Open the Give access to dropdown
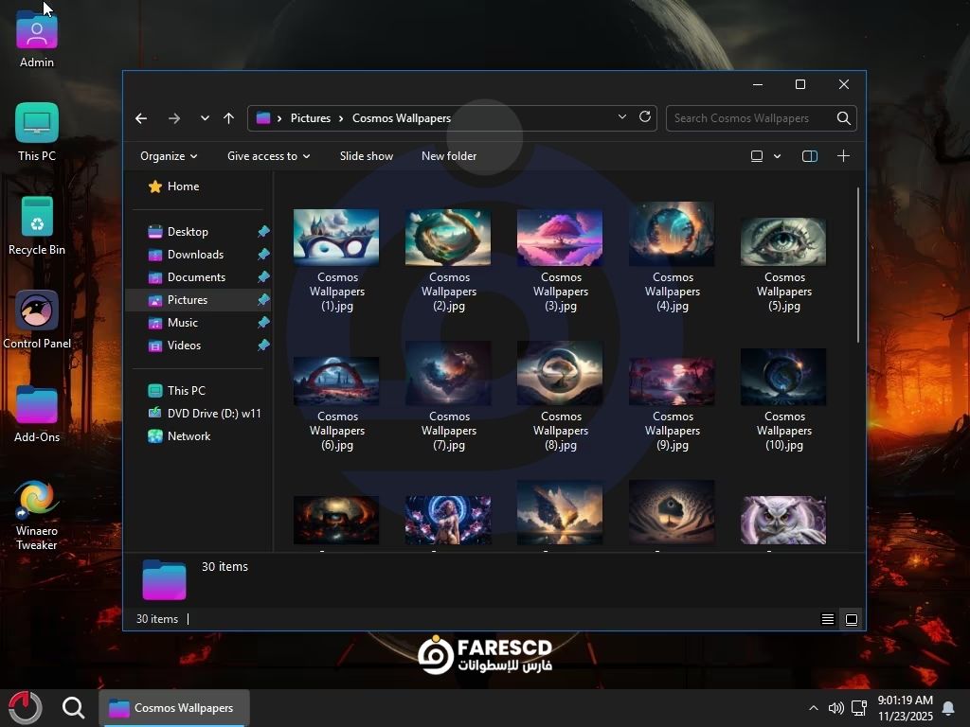The height and width of the screenshot is (727, 970). 268,156
